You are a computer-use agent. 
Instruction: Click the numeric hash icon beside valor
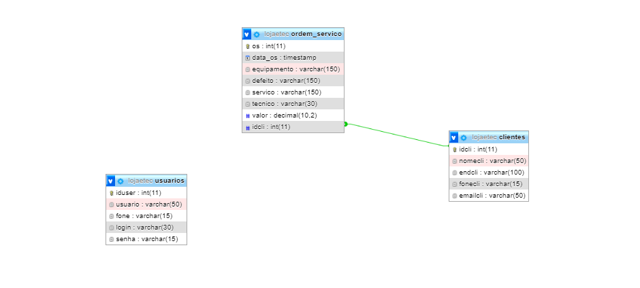(248, 115)
